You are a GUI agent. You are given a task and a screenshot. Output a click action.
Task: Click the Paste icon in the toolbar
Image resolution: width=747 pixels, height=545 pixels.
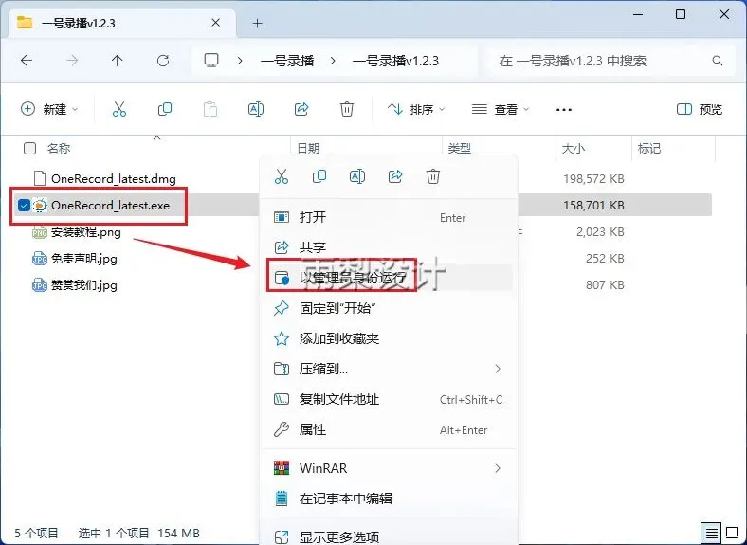(x=210, y=110)
